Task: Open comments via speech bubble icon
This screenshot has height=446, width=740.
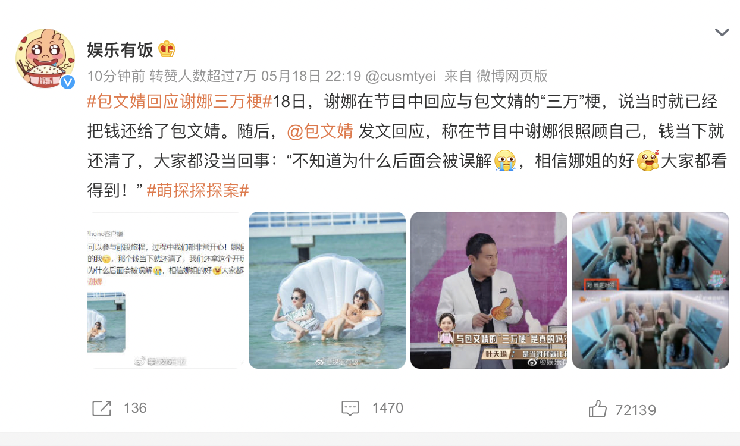Action: tap(350, 408)
